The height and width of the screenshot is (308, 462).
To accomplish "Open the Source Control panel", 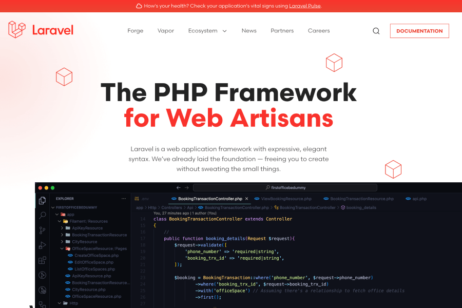I will click(42, 230).
